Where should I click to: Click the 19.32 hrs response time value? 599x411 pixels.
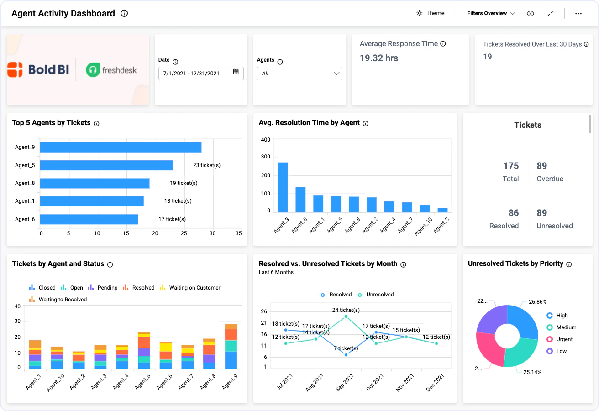(x=379, y=58)
